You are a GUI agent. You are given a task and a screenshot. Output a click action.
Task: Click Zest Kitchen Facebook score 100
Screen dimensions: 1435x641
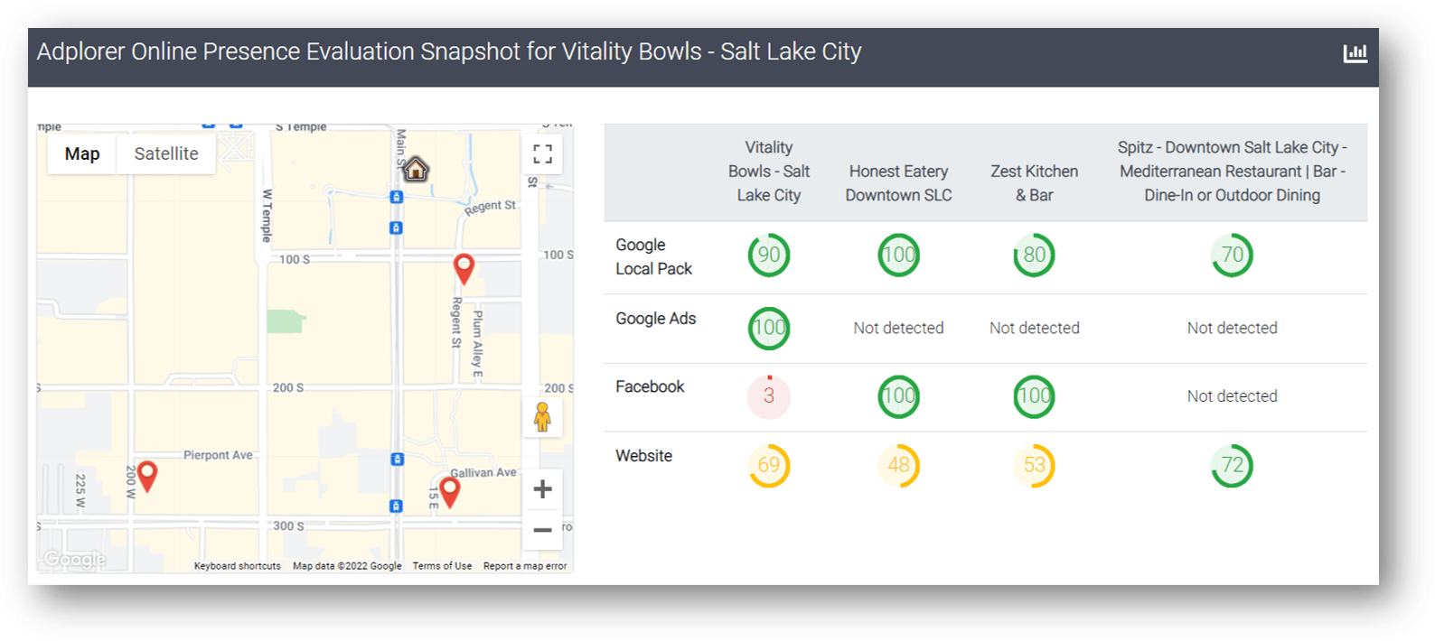(1035, 396)
